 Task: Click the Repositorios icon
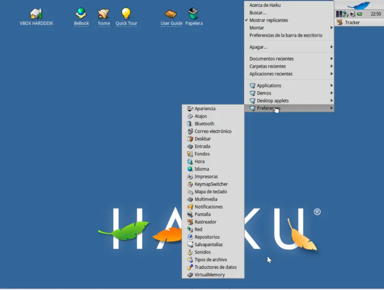[190, 237]
